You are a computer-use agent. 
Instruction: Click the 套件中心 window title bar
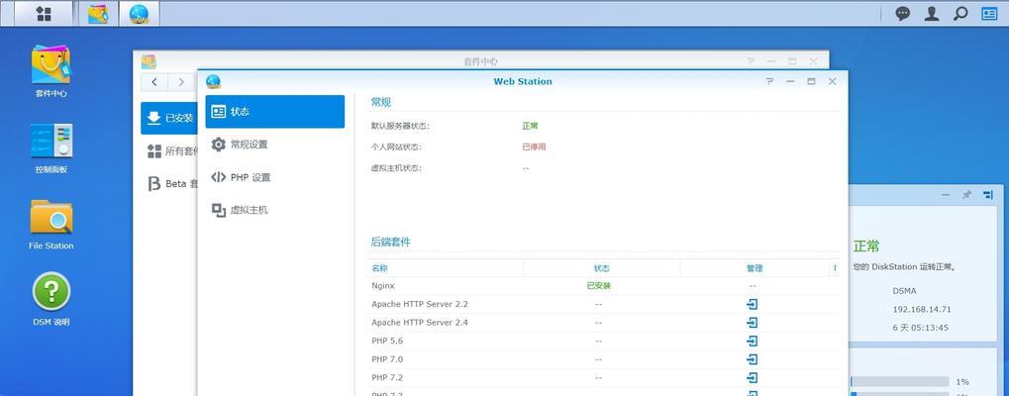pyautogui.click(x=480, y=61)
